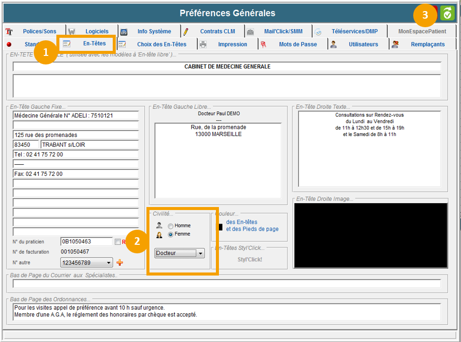Viewport: 461px width, 342px height.
Task: Toggle the checkbox next to N° du praticien
Action: (x=118, y=242)
